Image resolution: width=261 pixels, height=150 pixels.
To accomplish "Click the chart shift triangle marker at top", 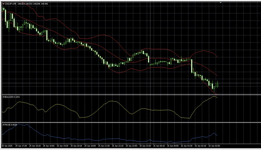I will click(220, 3).
